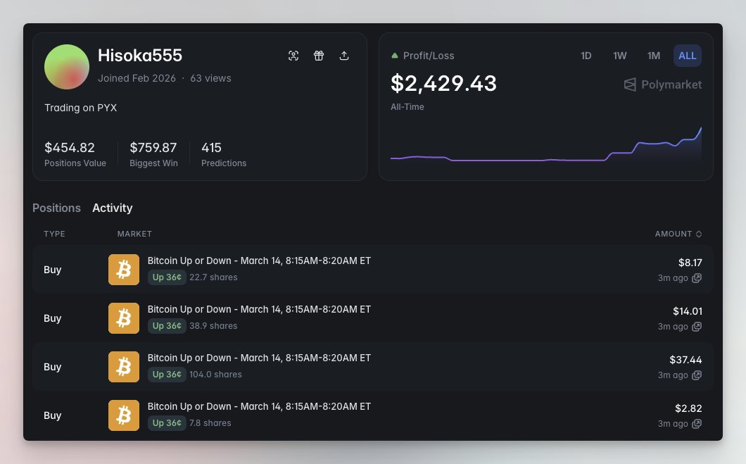
Task: Select the ALL profit/loss range
Action: point(688,56)
